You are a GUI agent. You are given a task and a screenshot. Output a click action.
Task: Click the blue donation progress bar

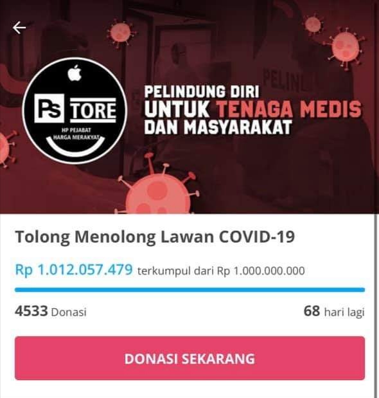(189, 289)
